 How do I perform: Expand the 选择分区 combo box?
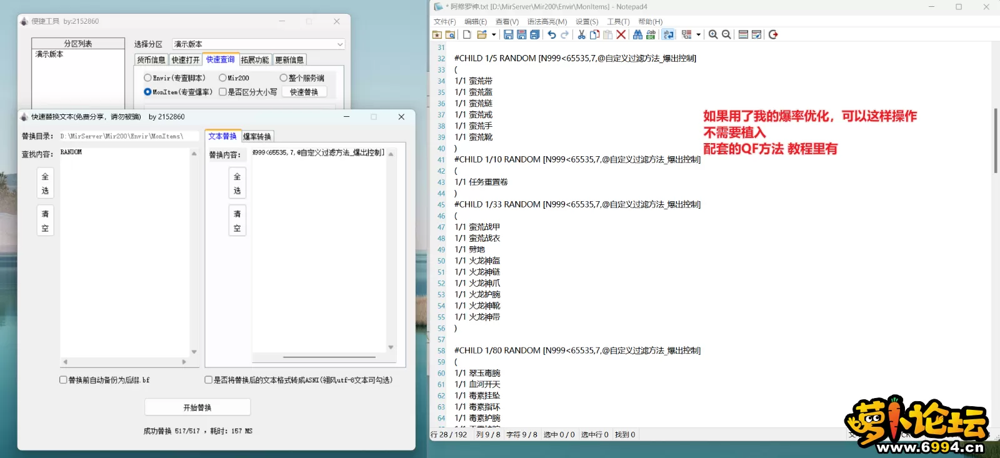(x=258, y=44)
